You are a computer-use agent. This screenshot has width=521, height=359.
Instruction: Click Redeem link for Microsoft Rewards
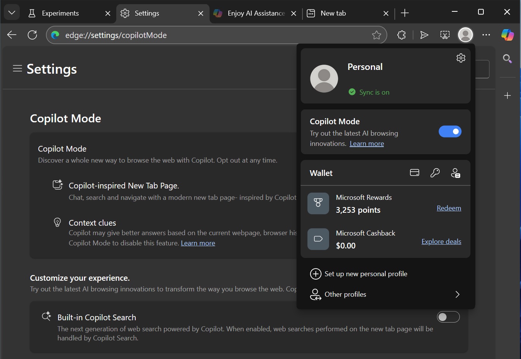(449, 208)
